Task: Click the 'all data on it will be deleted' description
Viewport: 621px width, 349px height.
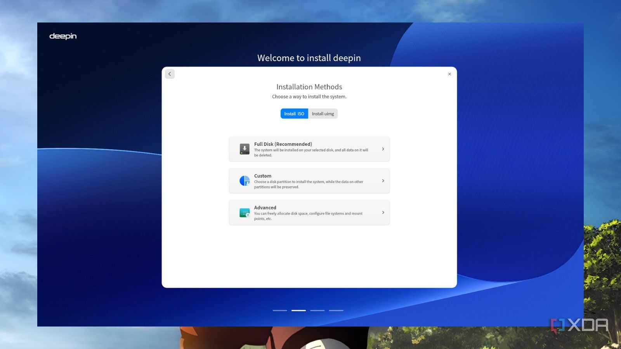Action: point(311,152)
